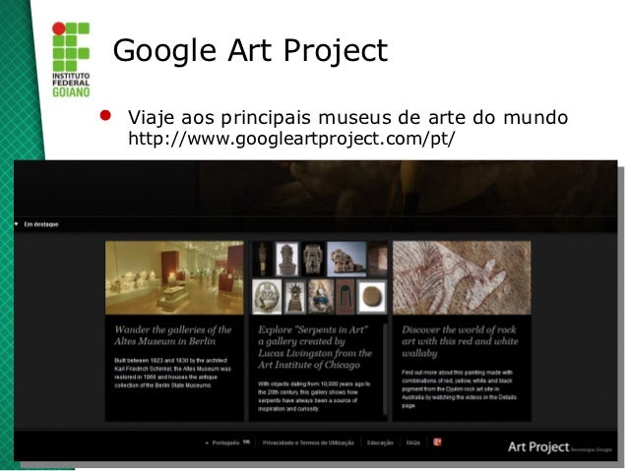Select the round stone relief carving thumbnail
This screenshot has width=628, height=471.
point(267,297)
